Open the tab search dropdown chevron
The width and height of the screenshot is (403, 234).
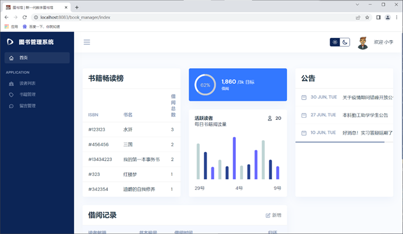pyautogui.click(x=357, y=5)
